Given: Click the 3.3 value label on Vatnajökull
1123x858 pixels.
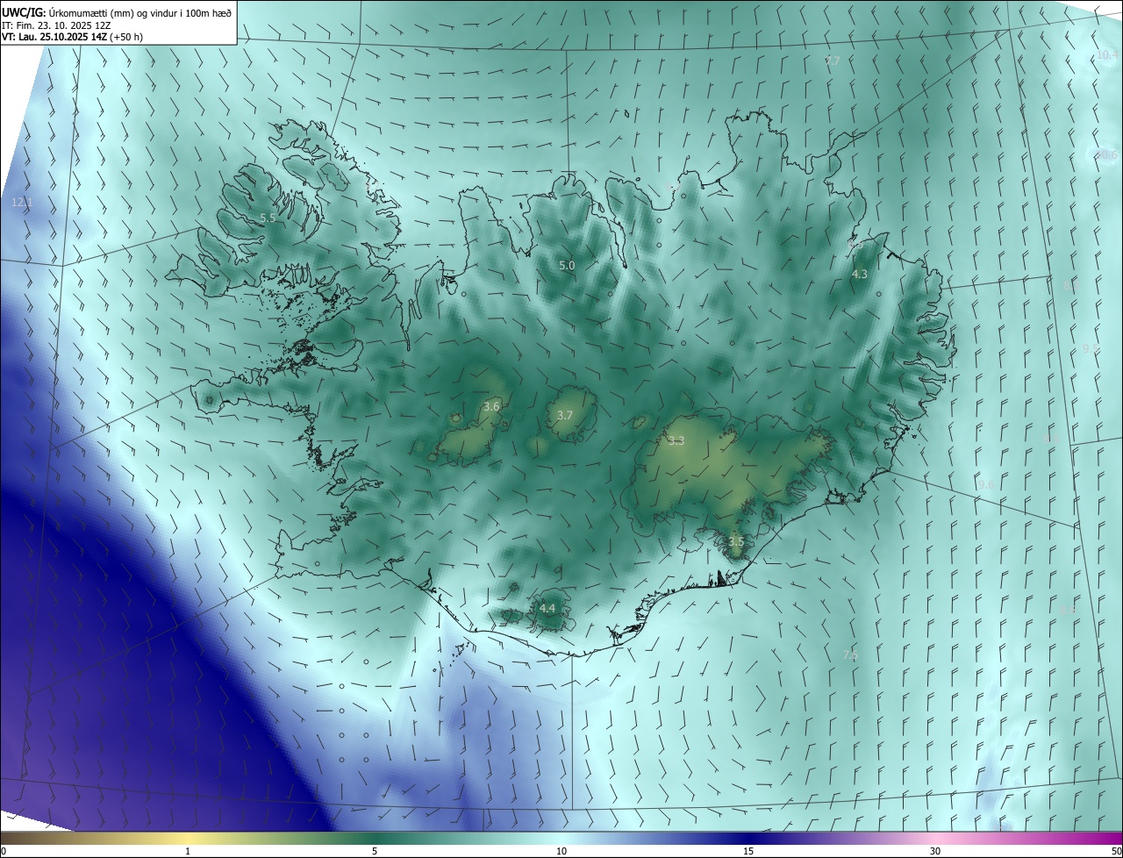Looking at the screenshot, I should 676,440.
